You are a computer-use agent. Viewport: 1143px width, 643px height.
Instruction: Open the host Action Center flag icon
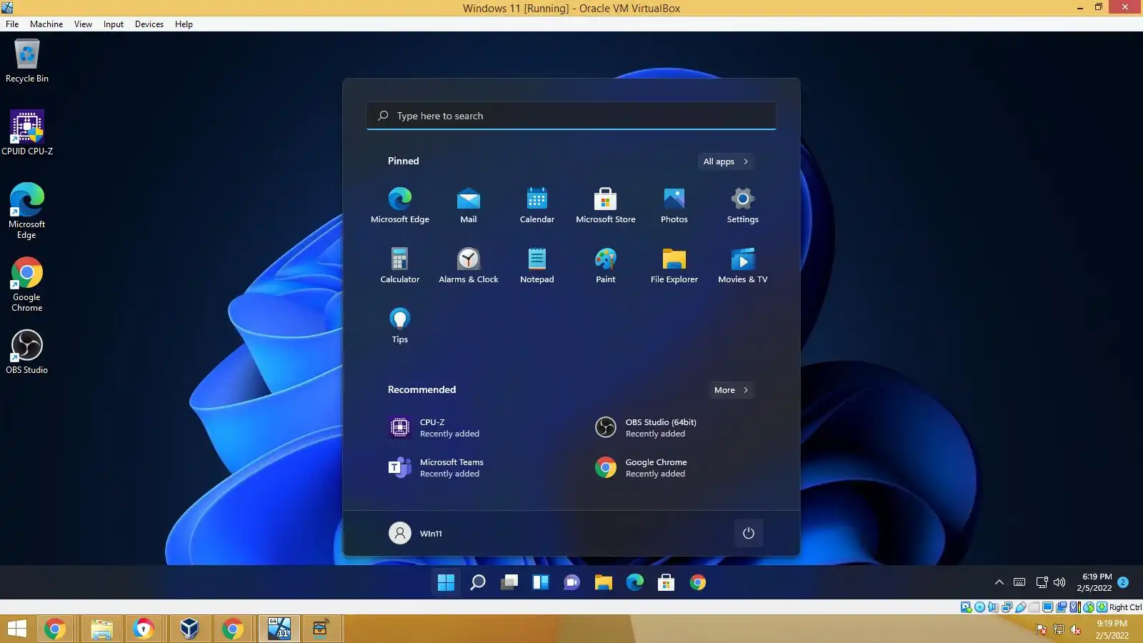click(x=1042, y=629)
